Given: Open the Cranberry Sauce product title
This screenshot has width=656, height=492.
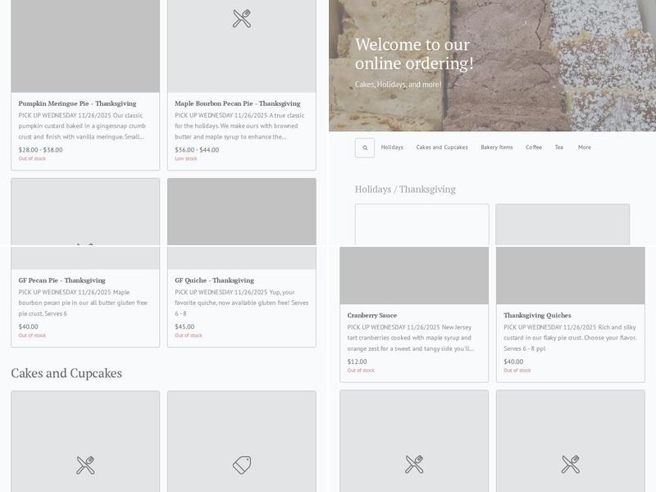Looking at the screenshot, I should pos(371,316).
